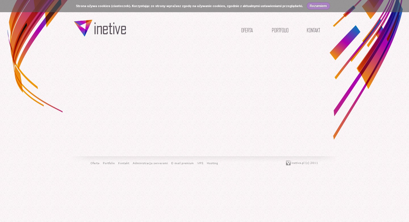The image size is (409, 222).
Task: Select KONTAKT in the header menu
Action: 313,30
